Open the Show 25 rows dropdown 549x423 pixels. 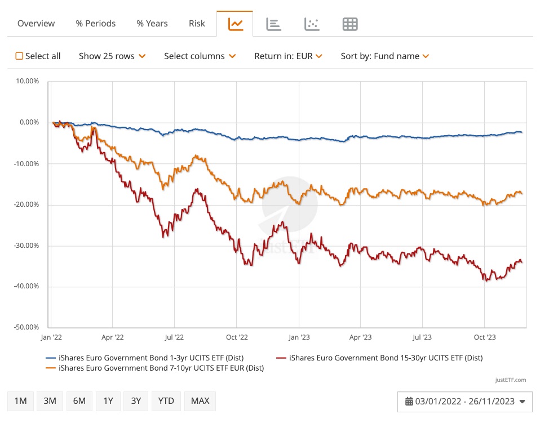112,56
